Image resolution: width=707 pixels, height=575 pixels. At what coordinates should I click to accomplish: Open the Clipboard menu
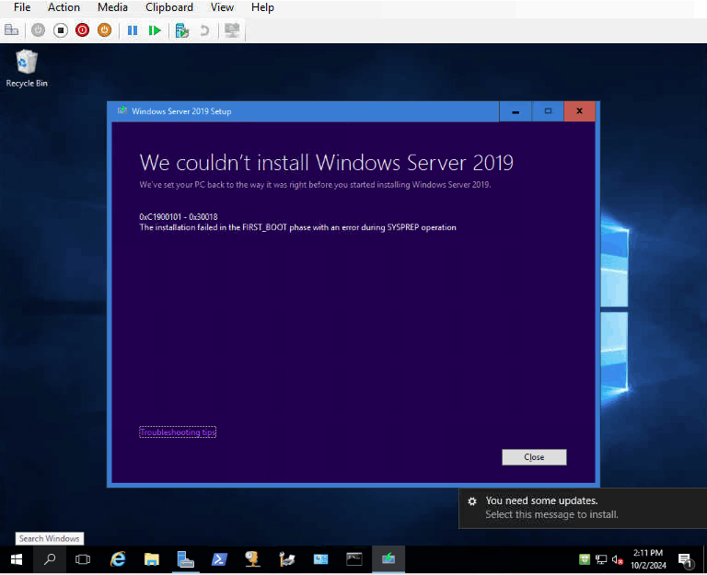click(x=169, y=7)
